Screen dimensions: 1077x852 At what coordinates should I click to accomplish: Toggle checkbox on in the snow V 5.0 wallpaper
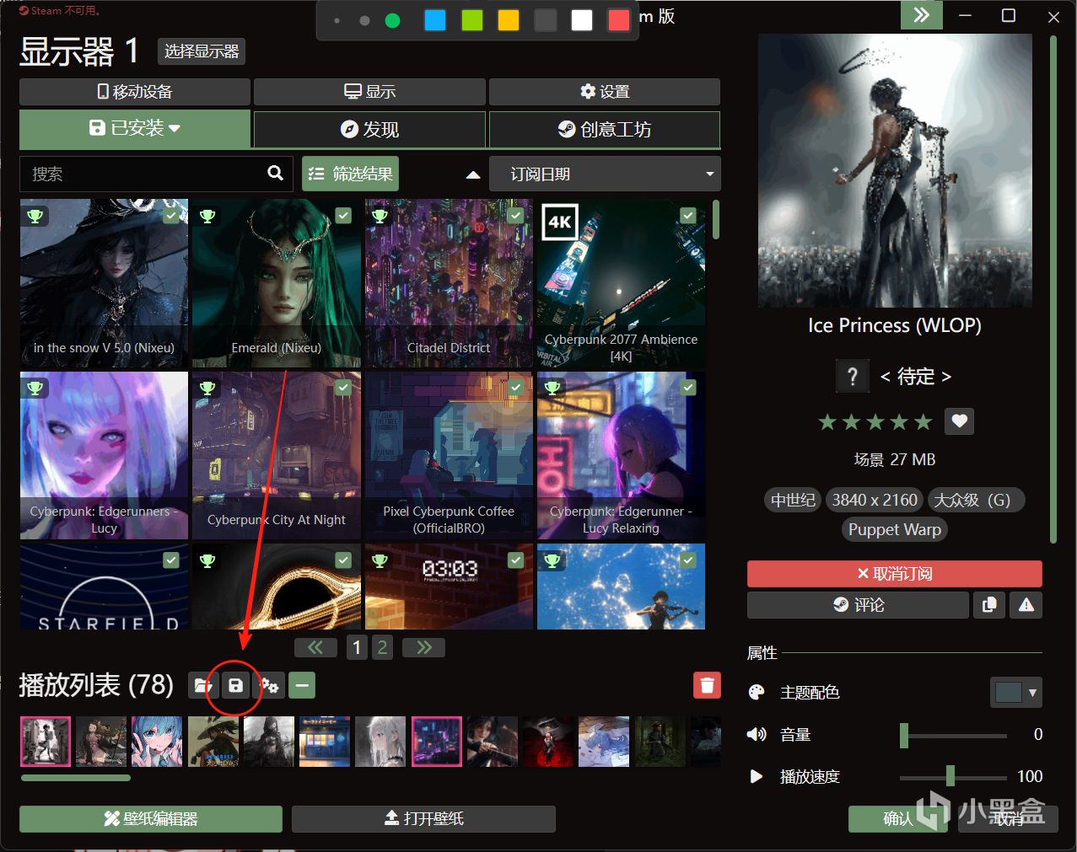point(171,216)
